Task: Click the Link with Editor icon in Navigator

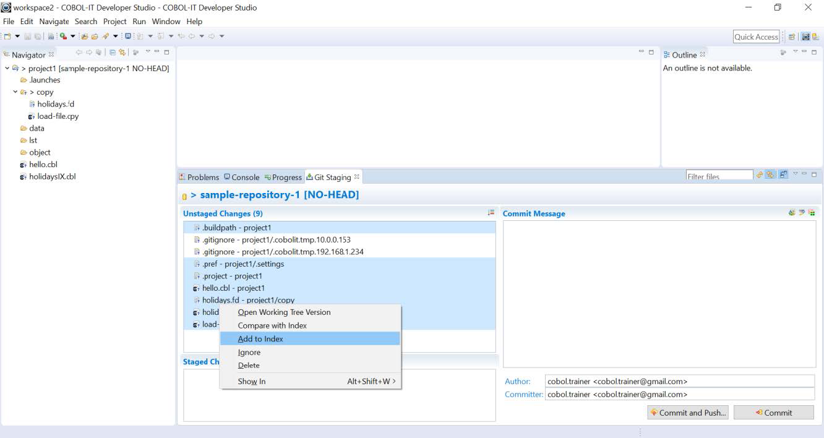Action: [x=122, y=53]
